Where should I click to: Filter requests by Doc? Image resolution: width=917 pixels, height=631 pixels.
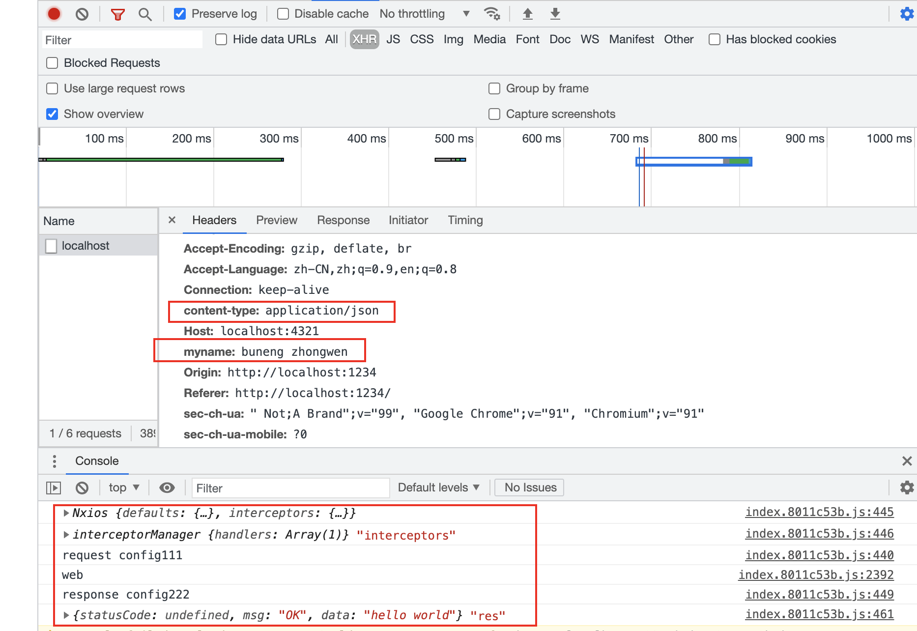[x=560, y=39]
